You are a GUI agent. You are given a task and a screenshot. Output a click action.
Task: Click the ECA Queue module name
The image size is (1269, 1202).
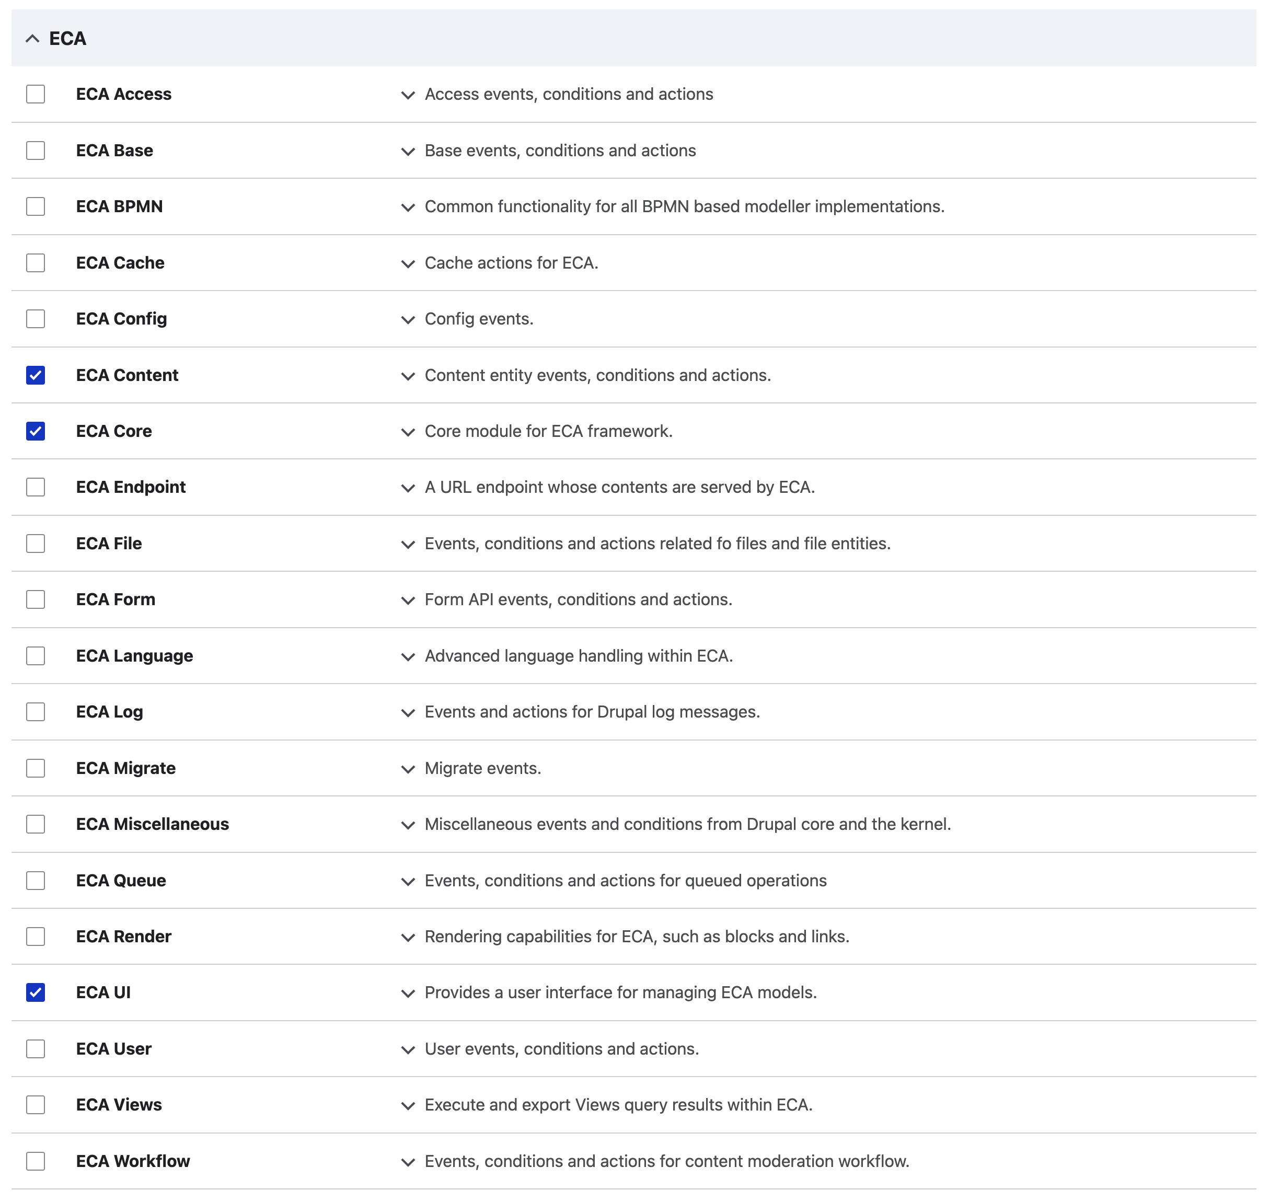coord(121,881)
